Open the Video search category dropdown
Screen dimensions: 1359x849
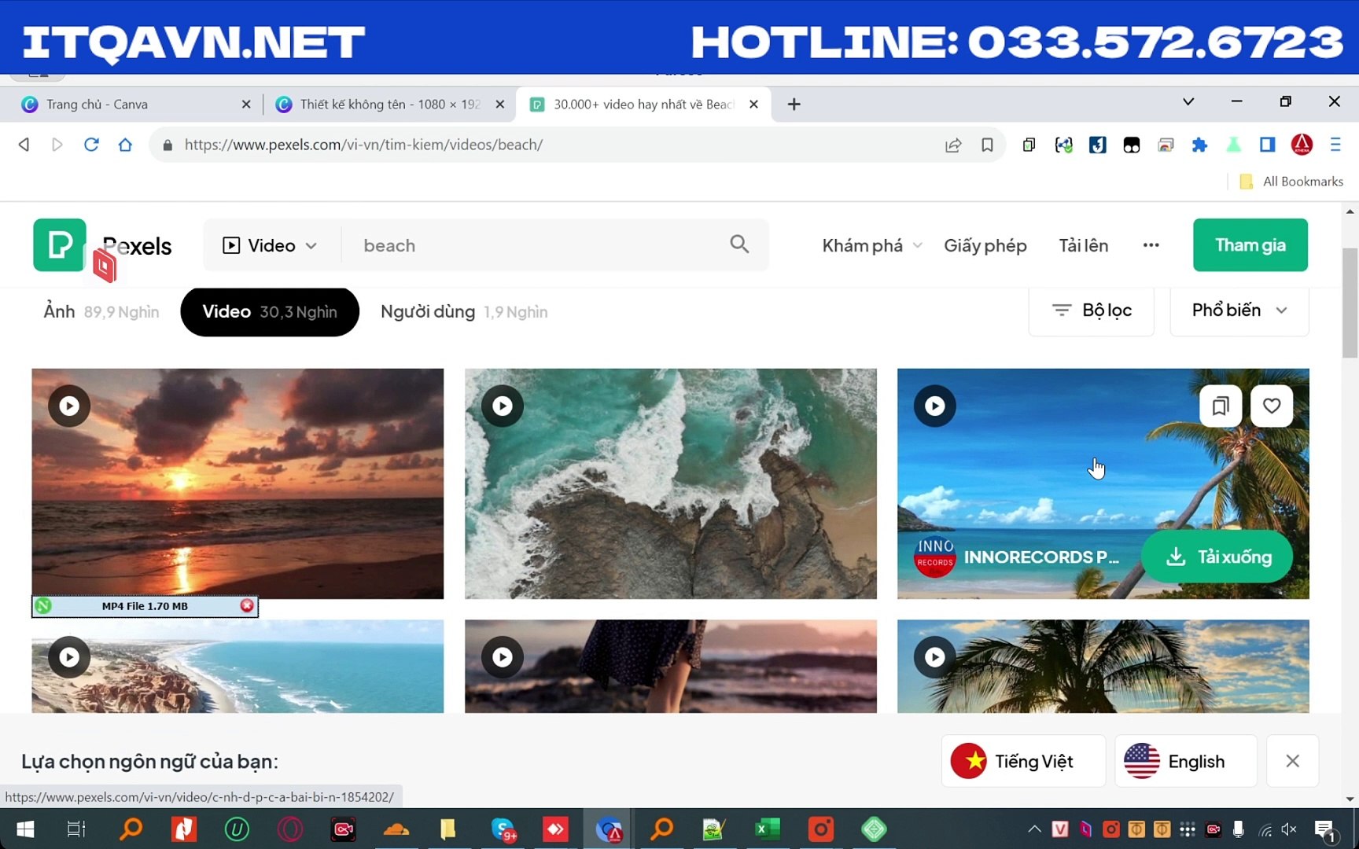269,244
